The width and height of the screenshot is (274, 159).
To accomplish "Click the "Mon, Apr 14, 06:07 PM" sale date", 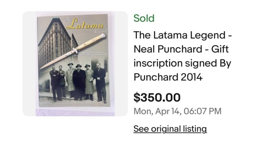I will pyautogui.click(x=177, y=111).
